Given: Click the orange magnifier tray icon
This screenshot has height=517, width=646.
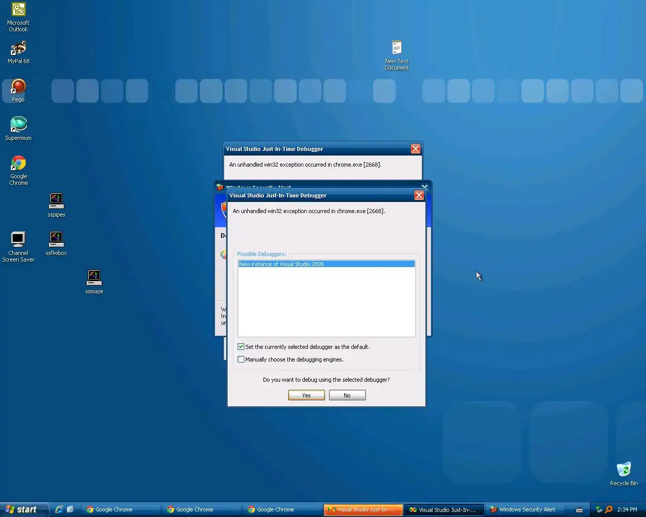Looking at the screenshot, I should pyautogui.click(x=609, y=509).
